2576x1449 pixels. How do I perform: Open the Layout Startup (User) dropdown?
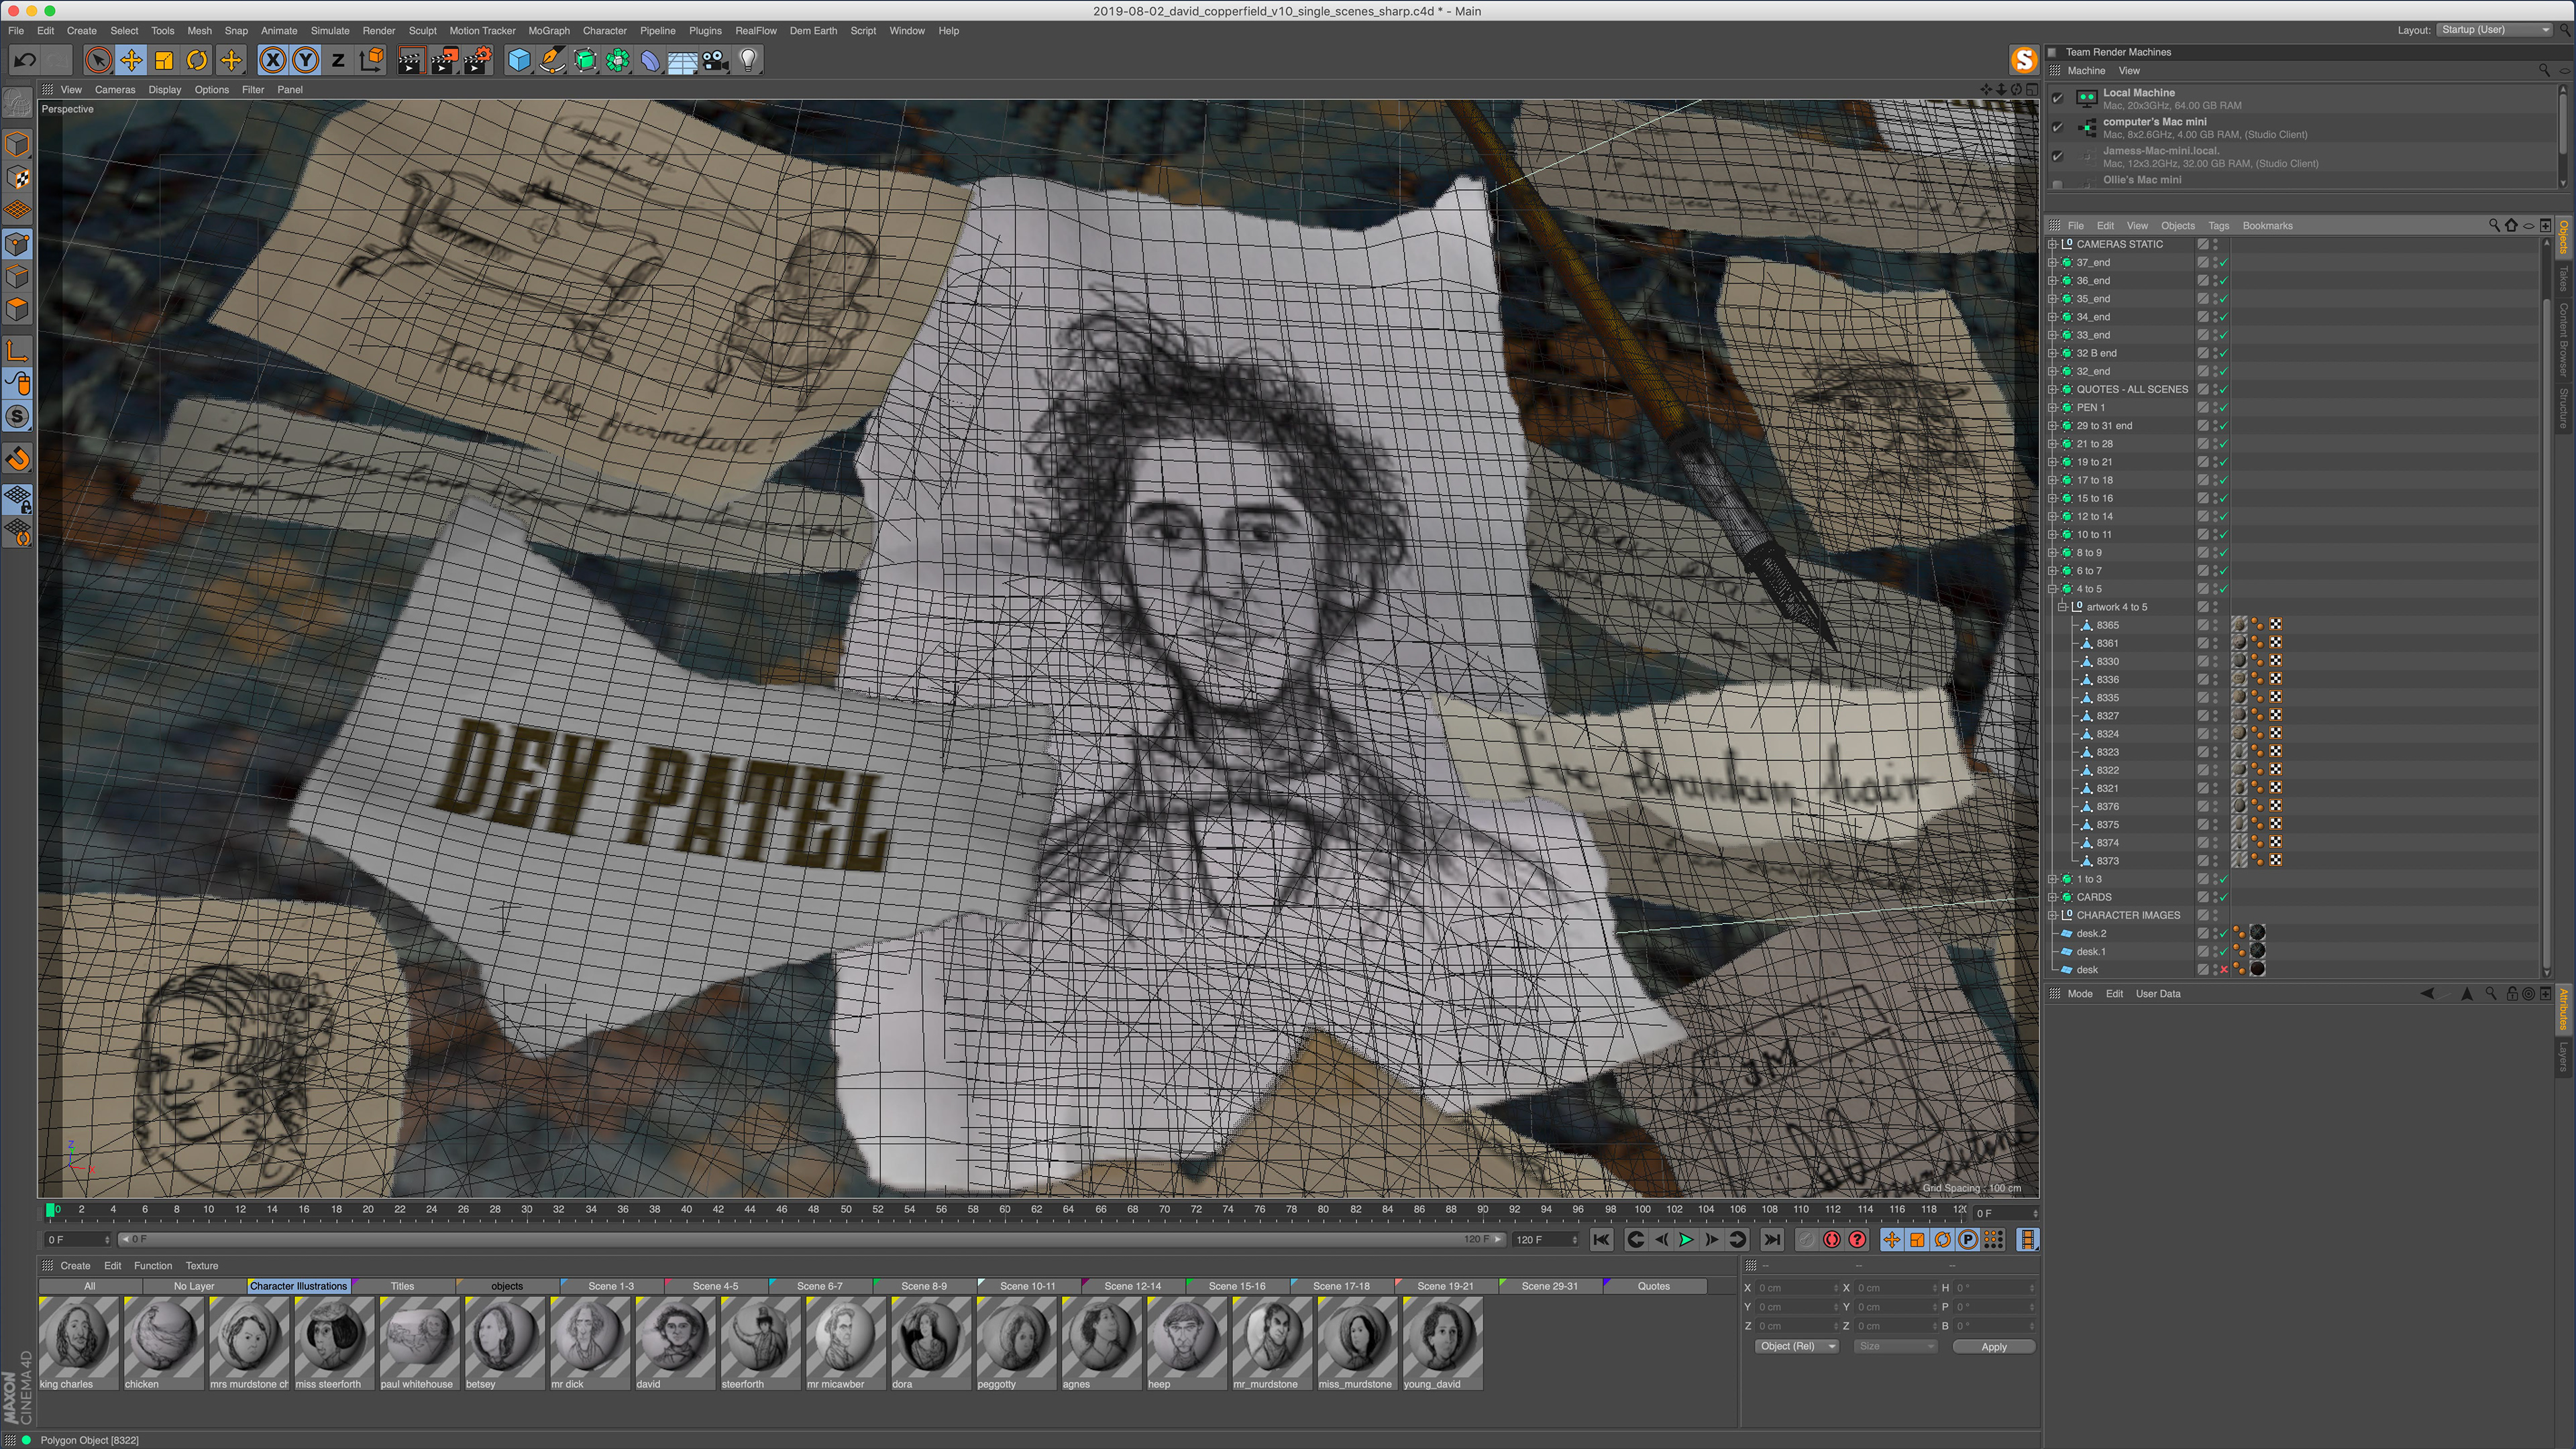pyautogui.click(x=2494, y=30)
